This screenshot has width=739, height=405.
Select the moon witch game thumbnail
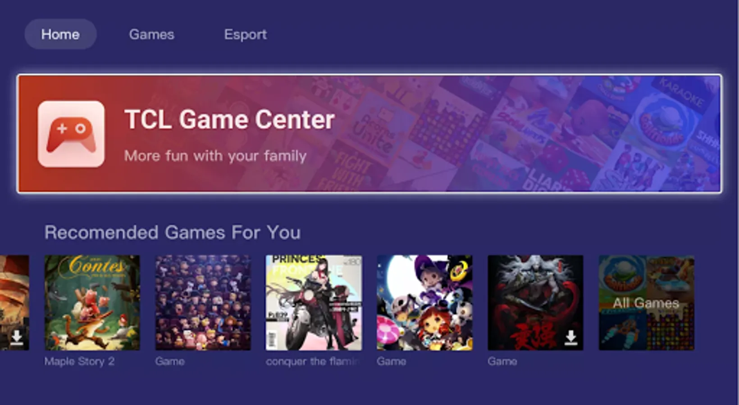[x=424, y=303]
